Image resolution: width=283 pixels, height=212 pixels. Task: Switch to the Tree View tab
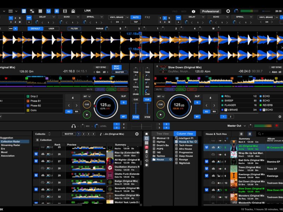pyautogui.click(x=162, y=134)
